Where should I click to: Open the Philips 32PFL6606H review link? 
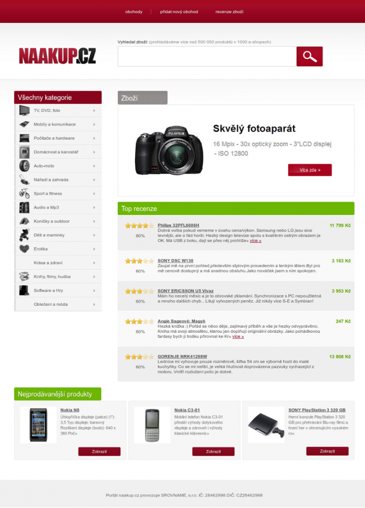coord(179,225)
